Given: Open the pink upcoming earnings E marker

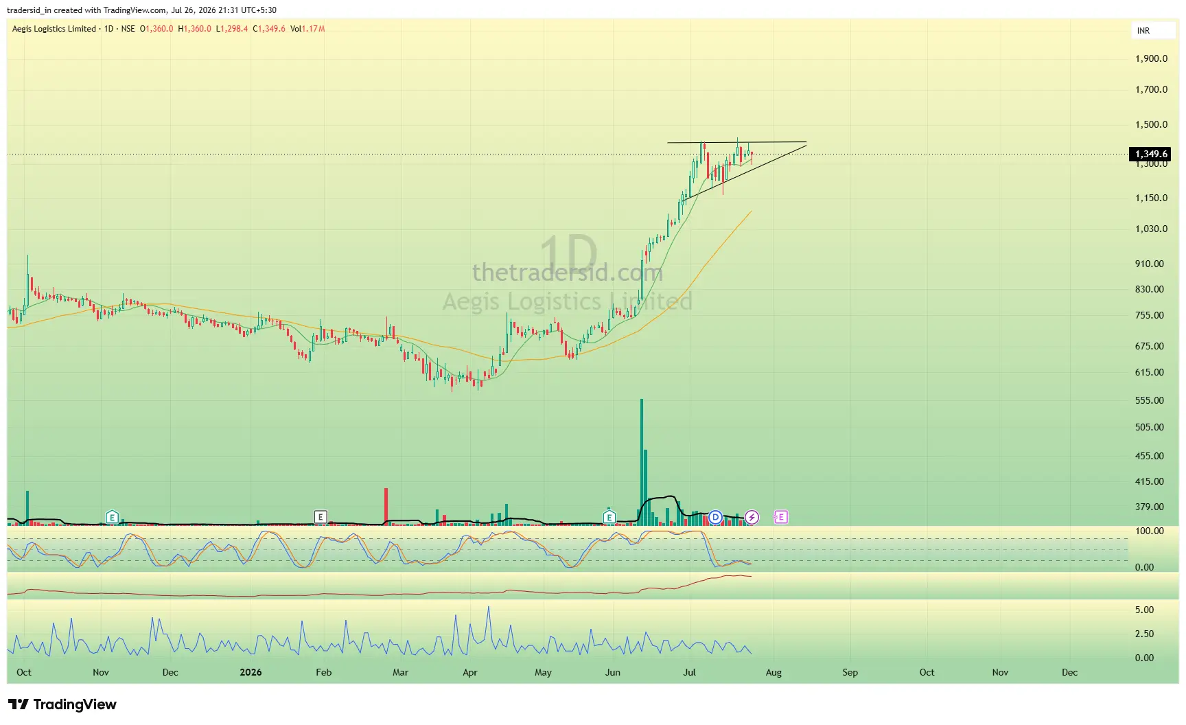Looking at the screenshot, I should point(781,517).
